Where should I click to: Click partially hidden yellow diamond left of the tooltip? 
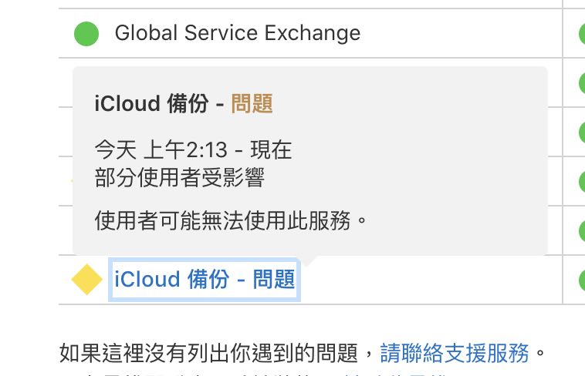(x=71, y=182)
